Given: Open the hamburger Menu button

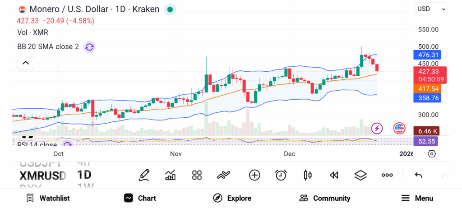Looking at the screenshot, I should 417,198.
